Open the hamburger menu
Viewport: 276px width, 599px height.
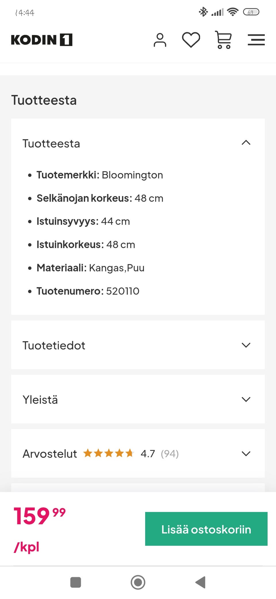tap(256, 40)
